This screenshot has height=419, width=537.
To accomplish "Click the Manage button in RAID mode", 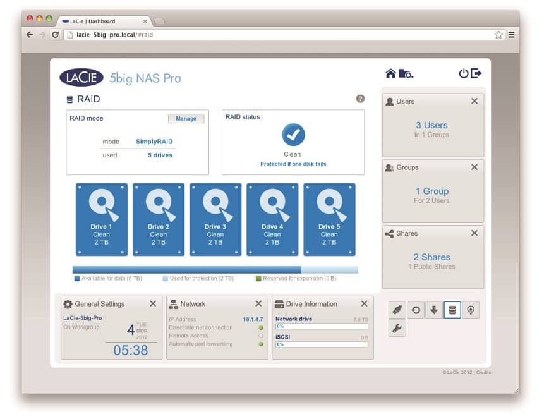I will pos(186,119).
